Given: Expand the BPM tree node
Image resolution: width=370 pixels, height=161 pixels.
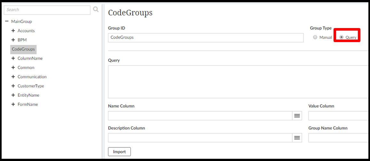Looking at the screenshot, I should [13, 40].
